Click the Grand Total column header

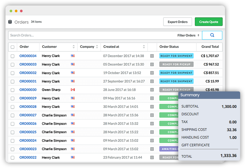click(x=210, y=47)
